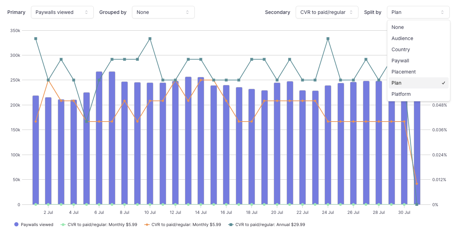Viewport: 457px width, 233px height.
Task: Choose 'Country' split option
Action: (418, 49)
